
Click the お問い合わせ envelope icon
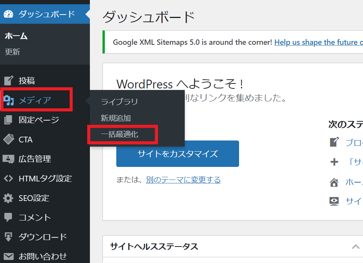8,256
